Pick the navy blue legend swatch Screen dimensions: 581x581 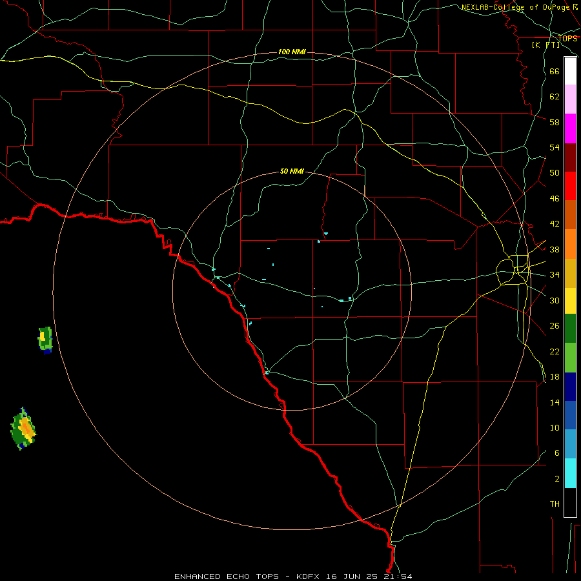[570, 387]
